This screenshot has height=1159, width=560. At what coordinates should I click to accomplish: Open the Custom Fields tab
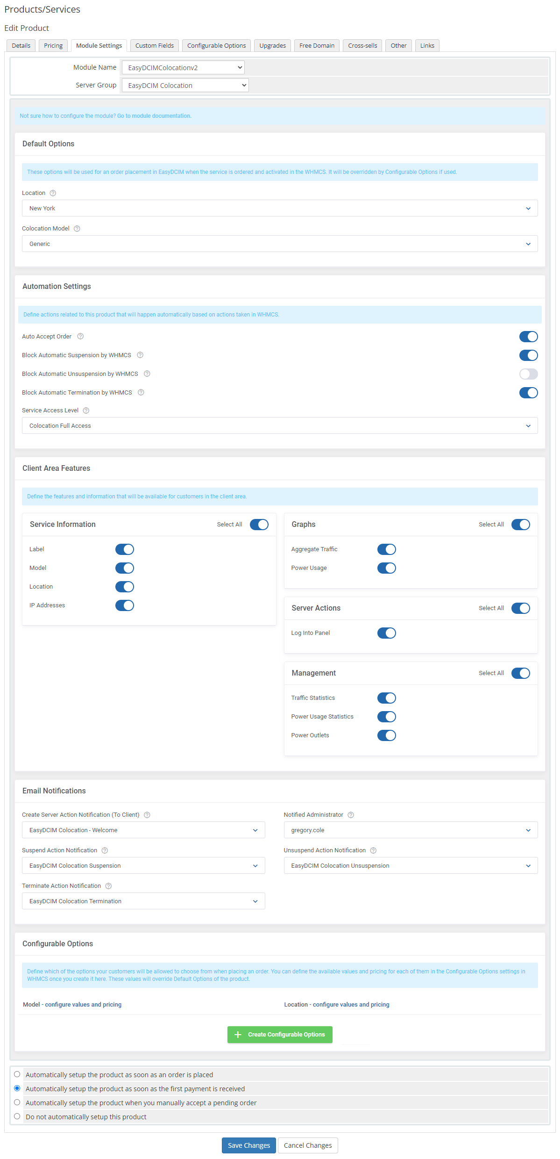point(155,46)
